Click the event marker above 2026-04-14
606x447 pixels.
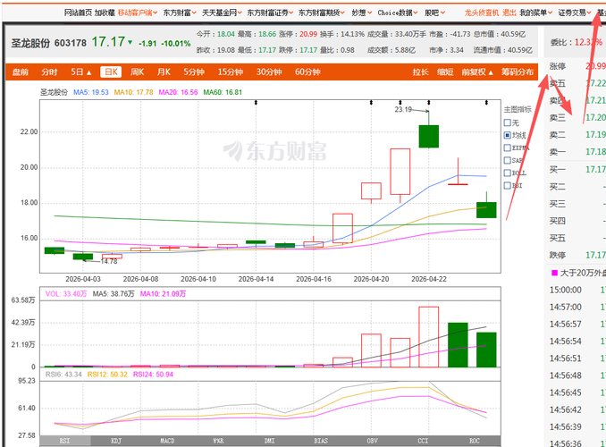(256, 103)
